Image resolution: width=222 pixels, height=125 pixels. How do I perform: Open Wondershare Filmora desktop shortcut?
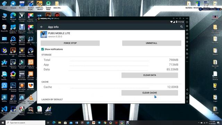22,64
